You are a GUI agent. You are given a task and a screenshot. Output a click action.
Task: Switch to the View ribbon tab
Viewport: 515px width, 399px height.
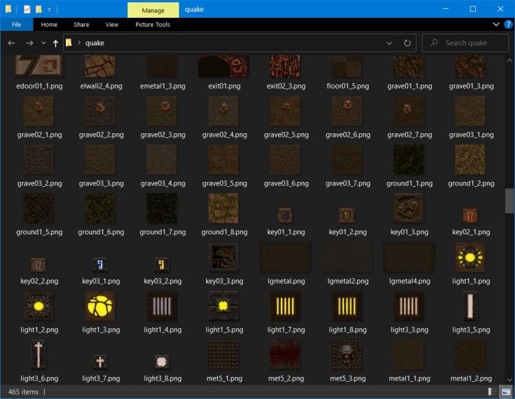point(112,25)
